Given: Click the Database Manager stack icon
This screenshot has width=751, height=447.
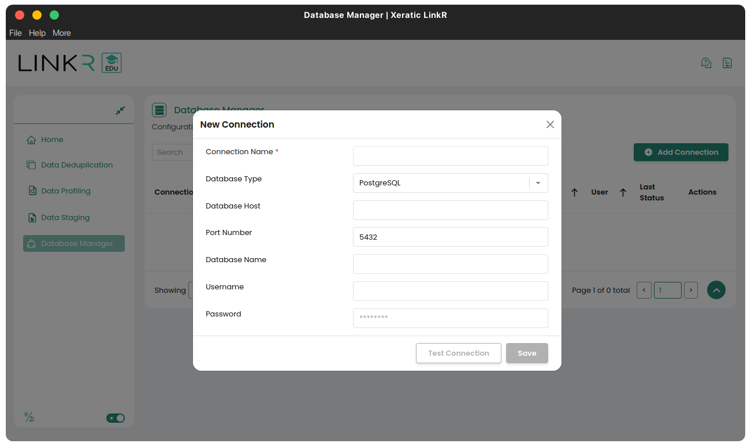Looking at the screenshot, I should tap(159, 110).
